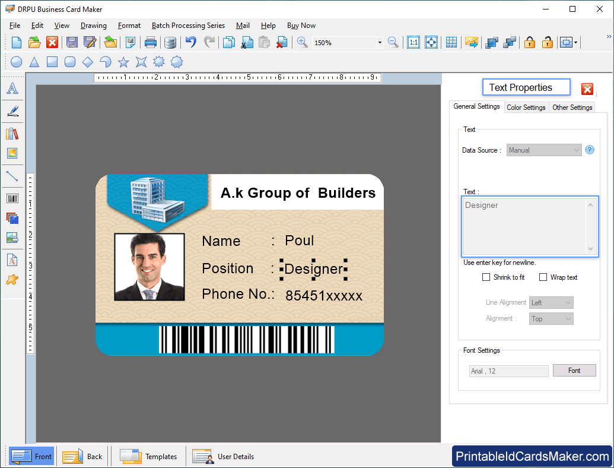The image size is (614, 468).
Task: Click the Data Source help icon
Action: pos(589,150)
